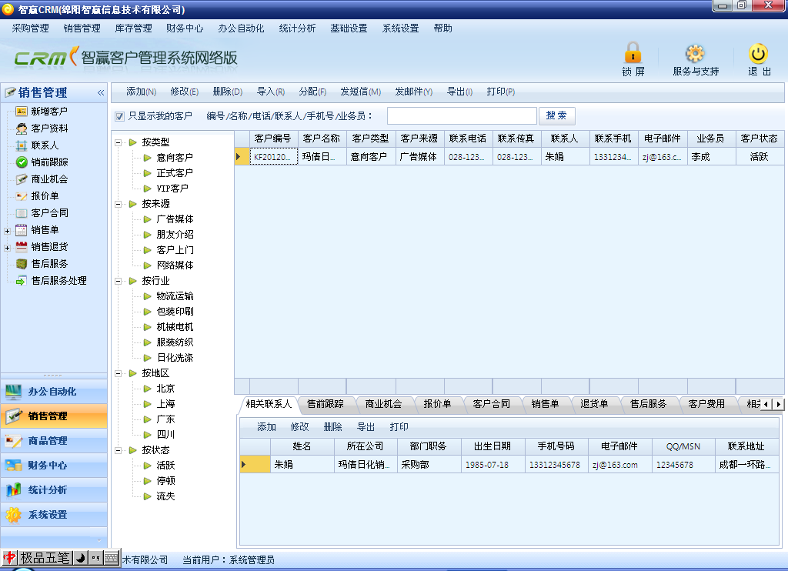Open 报价单 sidebar item
The width and height of the screenshot is (788, 571).
coord(45,196)
